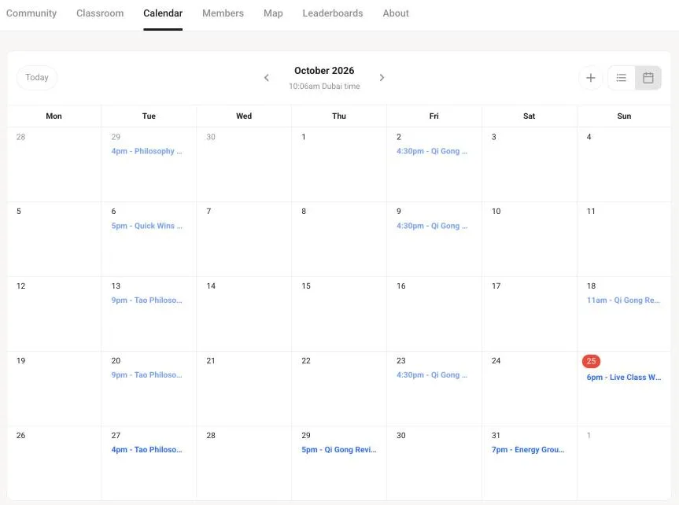
Task: Jump to Today button
Action: point(37,78)
